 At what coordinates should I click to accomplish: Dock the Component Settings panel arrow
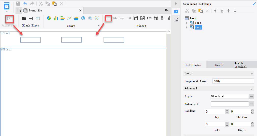coord(254,4)
